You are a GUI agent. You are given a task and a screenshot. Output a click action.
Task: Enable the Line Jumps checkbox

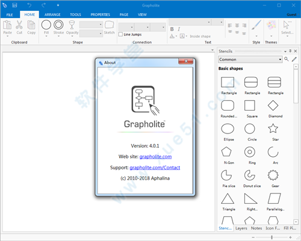(120, 34)
